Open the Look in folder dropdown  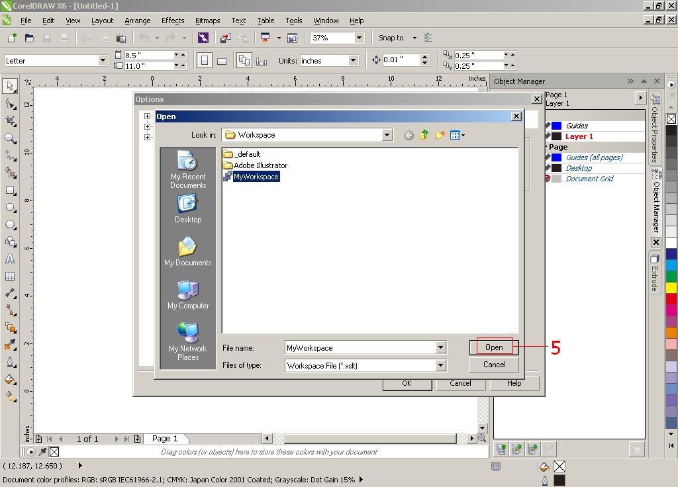(x=387, y=135)
